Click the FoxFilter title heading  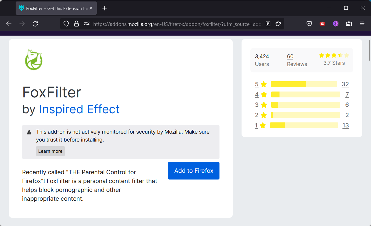(x=52, y=92)
